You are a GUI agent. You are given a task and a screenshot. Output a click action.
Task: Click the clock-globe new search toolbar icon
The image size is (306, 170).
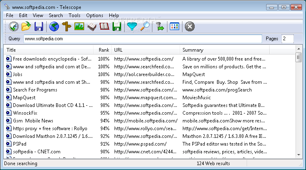click(14, 26)
